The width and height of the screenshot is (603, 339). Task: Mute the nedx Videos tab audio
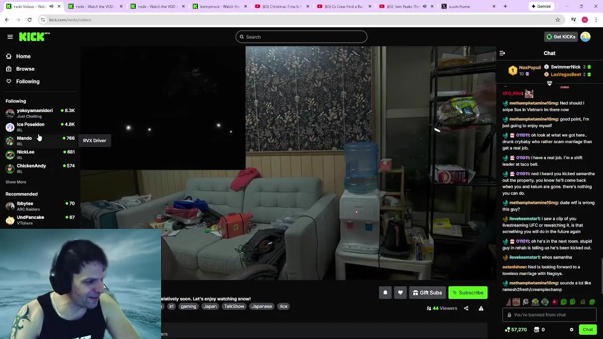point(51,7)
